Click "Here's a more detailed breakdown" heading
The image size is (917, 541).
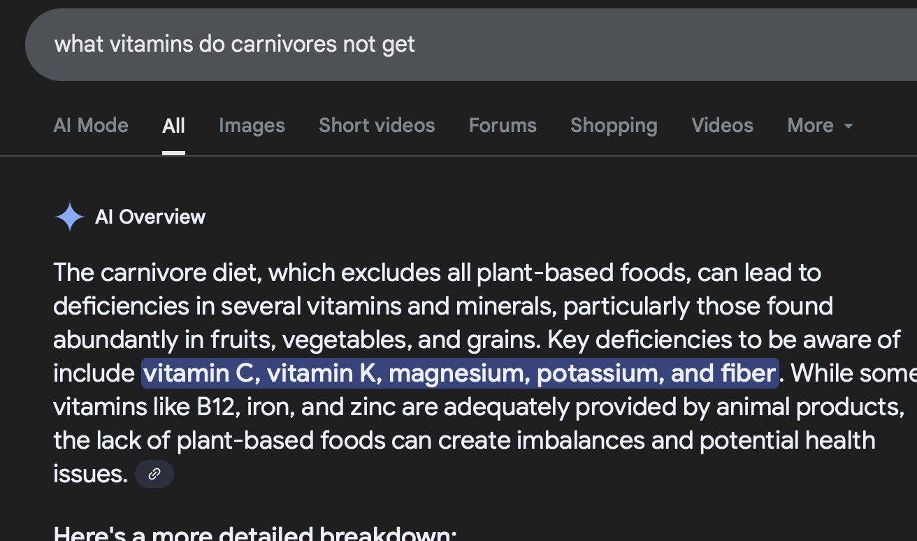tap(255, 533)
